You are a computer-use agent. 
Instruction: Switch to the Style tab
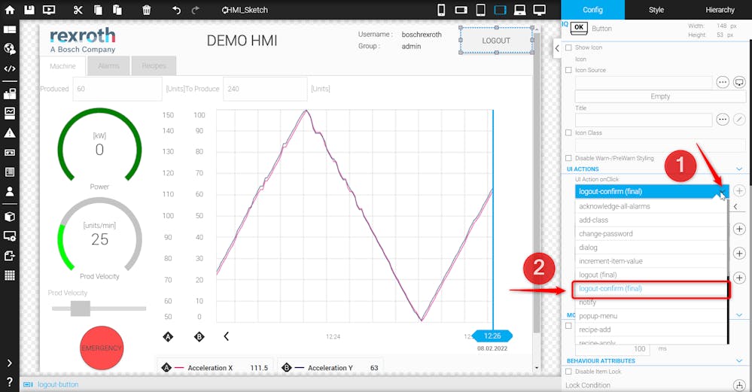[x=656, y=10]
